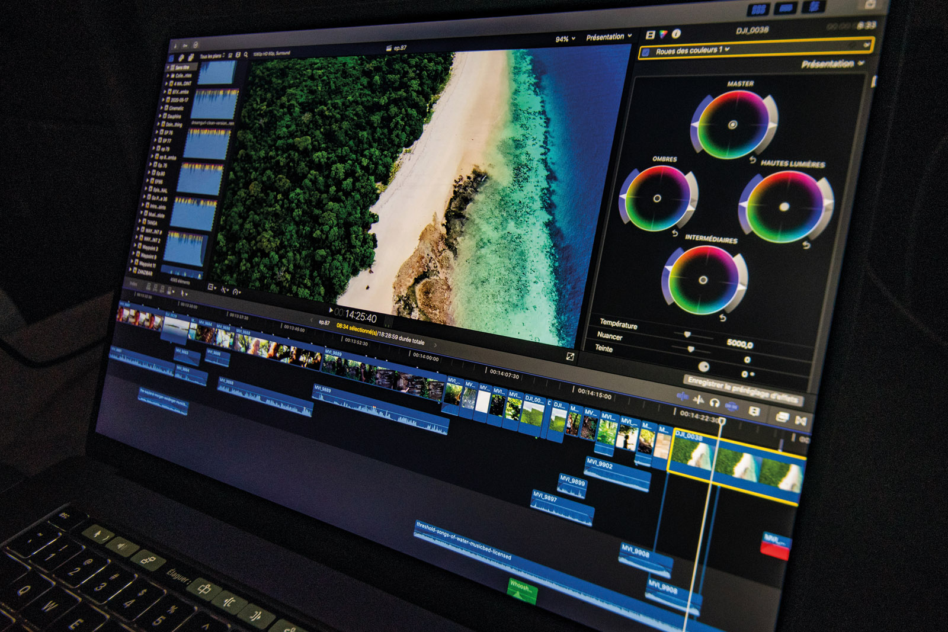948x632 pixels.
Task: Expand viewer to full screen icon
Action: click(x=570, y=356)
